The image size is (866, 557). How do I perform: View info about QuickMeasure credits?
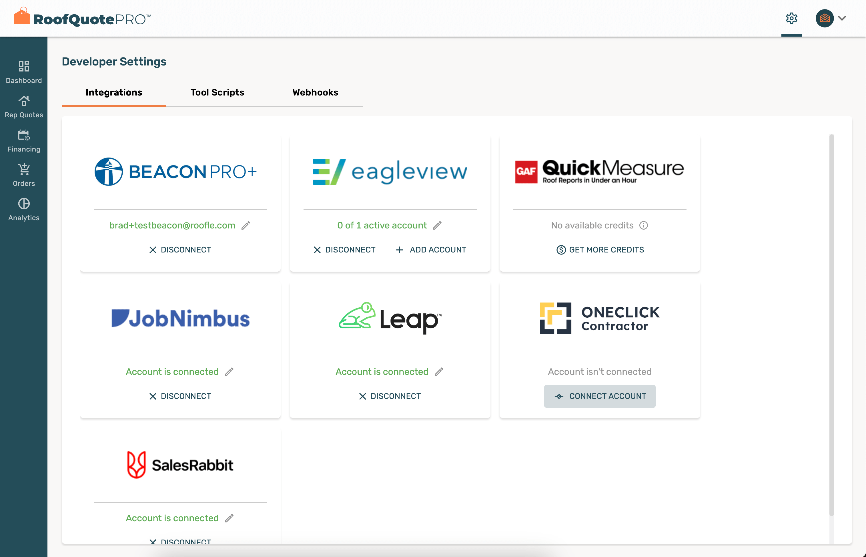tap(644, 225)
